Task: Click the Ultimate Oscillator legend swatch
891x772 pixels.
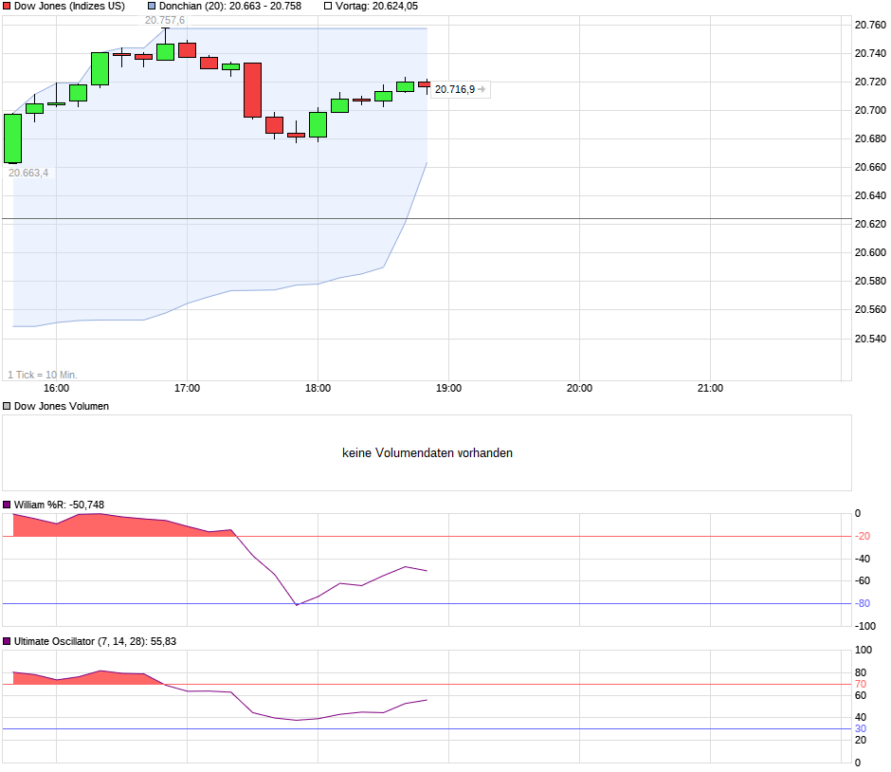Action: [7, 641]
